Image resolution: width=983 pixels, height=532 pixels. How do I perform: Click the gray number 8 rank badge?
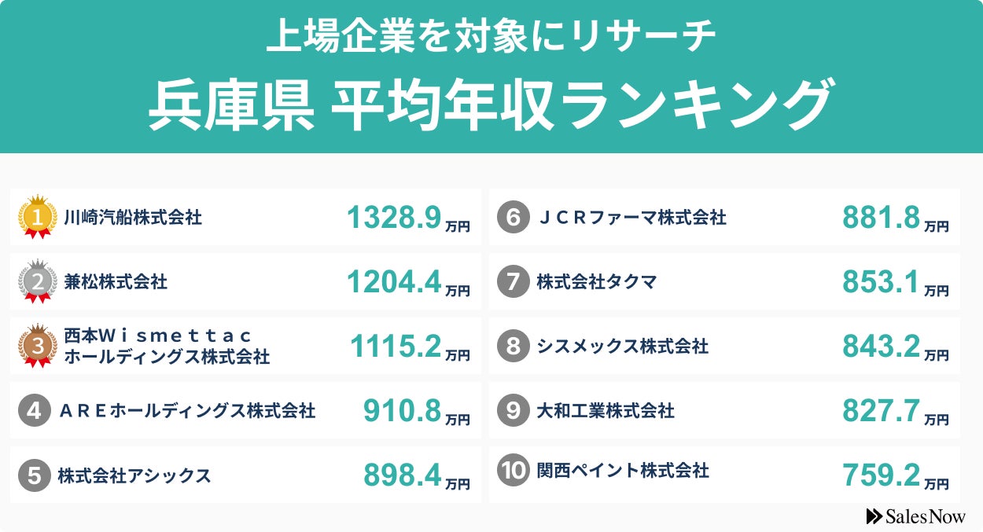pyautogui.click(x=514, y=346)
